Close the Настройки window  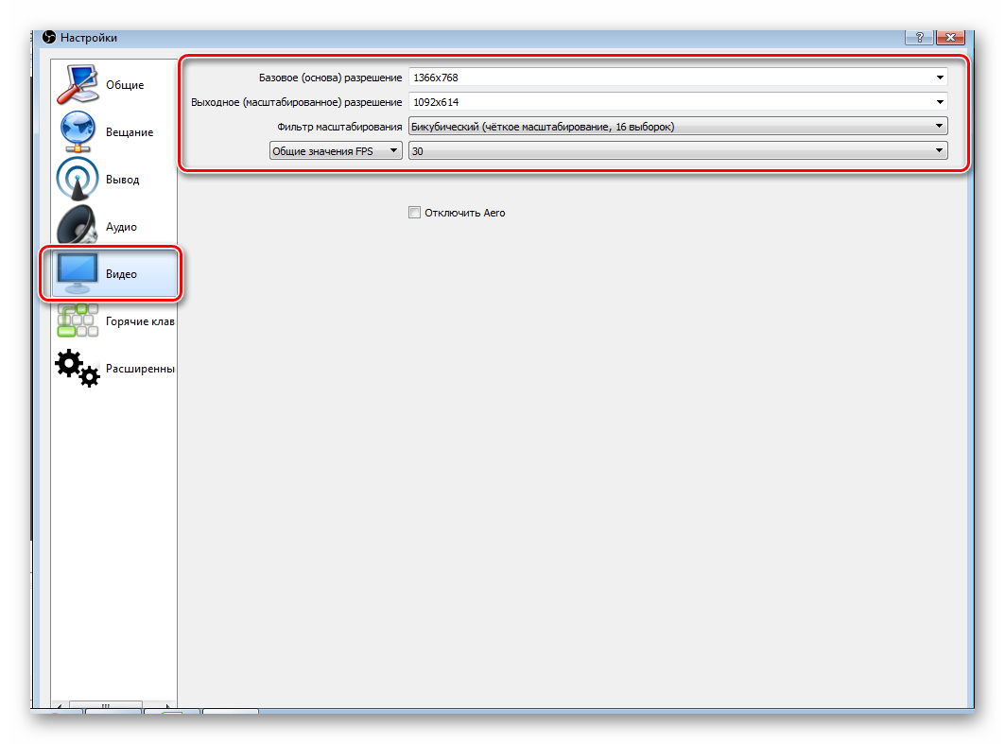pos(950,37)
